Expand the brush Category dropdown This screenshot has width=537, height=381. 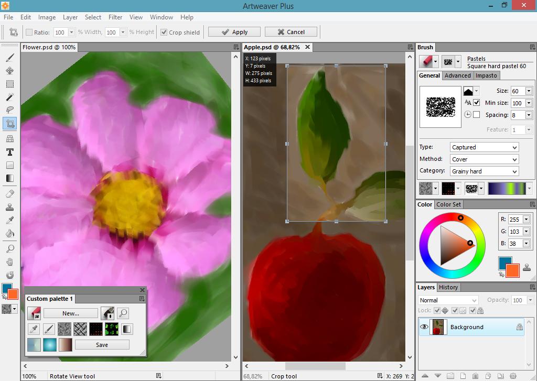coord(484,171)
